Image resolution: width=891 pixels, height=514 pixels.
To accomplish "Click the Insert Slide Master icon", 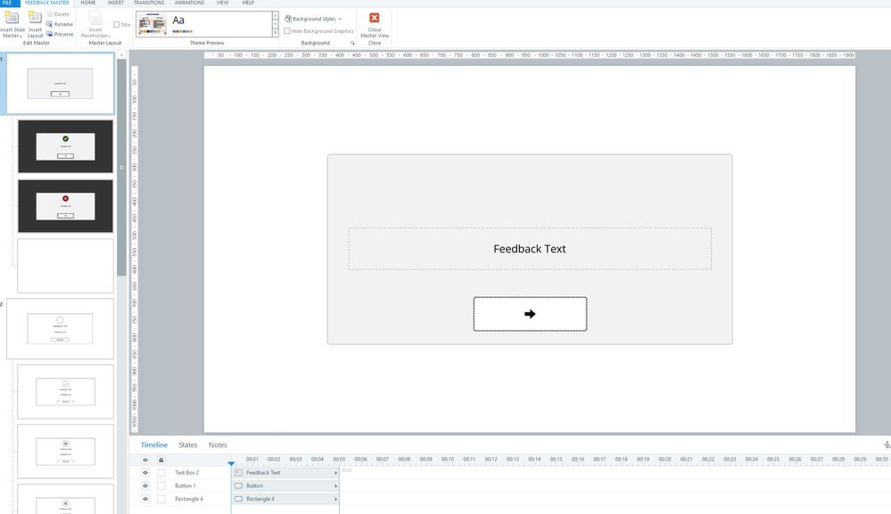I will (12, 18).
